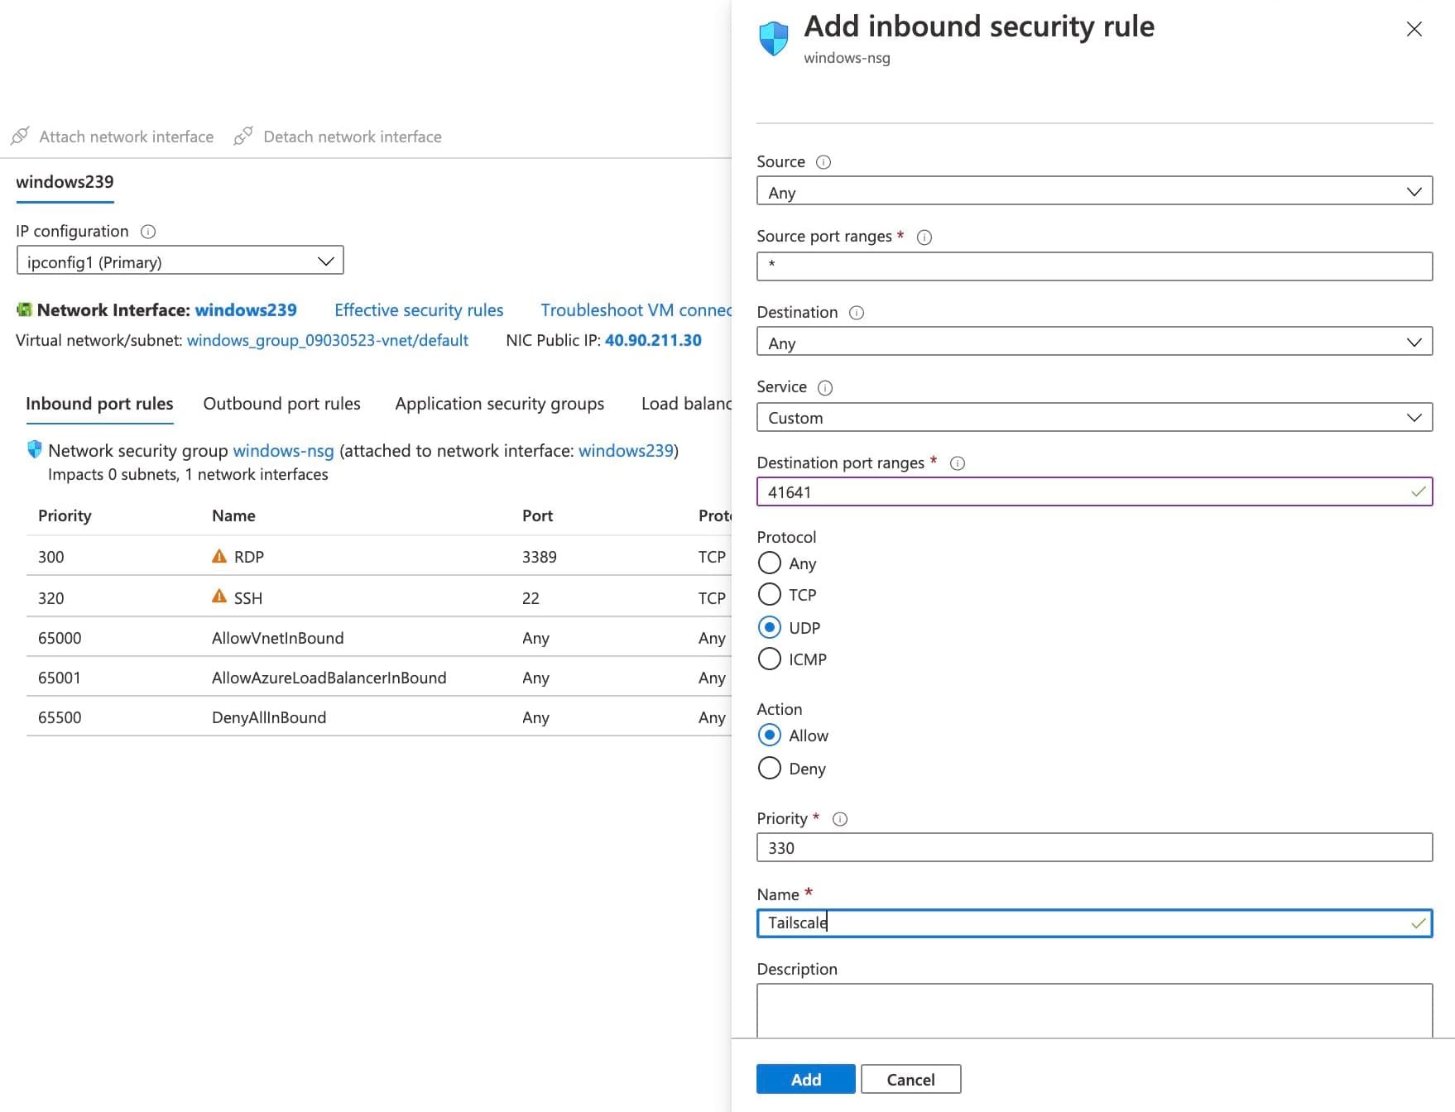Image resolution: width=1455 pixels, height=1112 pixels.
Task: Click the Add button to create the rule
Action: (804, 1079)
